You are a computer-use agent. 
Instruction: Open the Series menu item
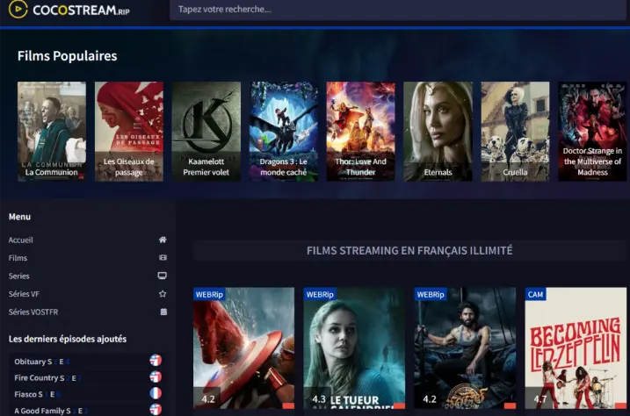pyautogui.click(x=18, y=276)
